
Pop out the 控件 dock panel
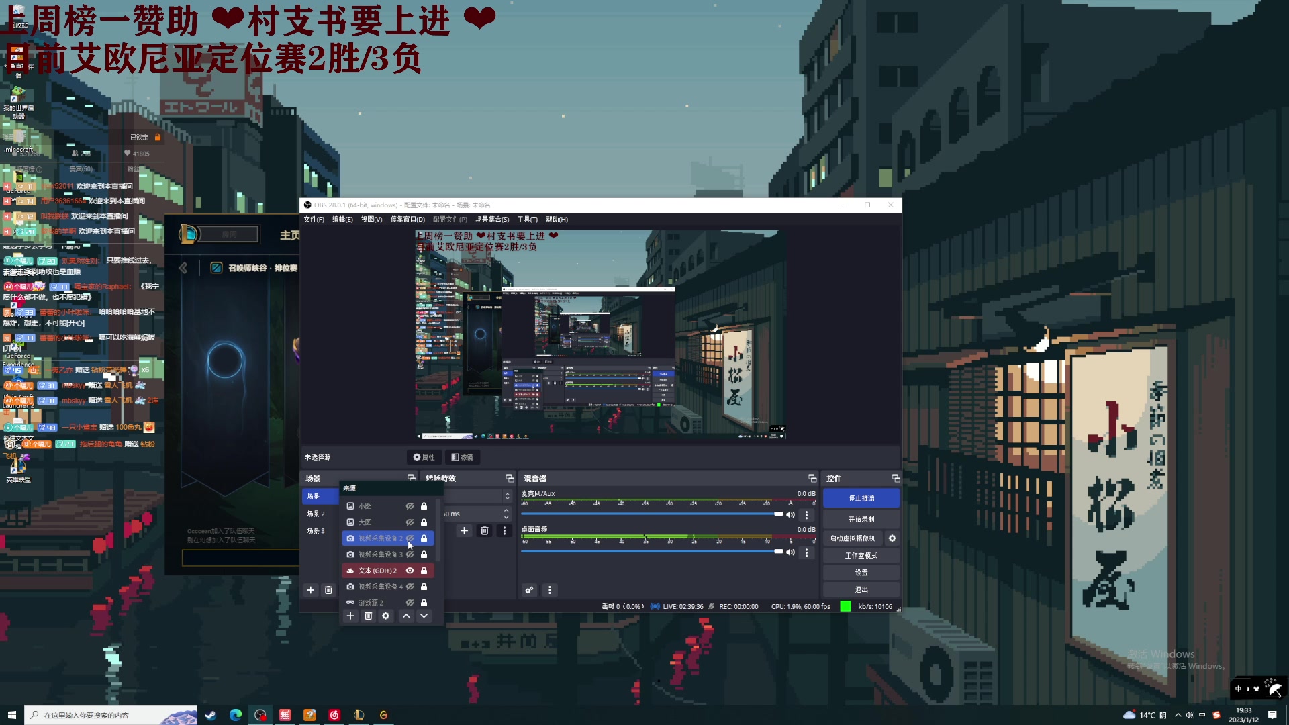[896, 478]
